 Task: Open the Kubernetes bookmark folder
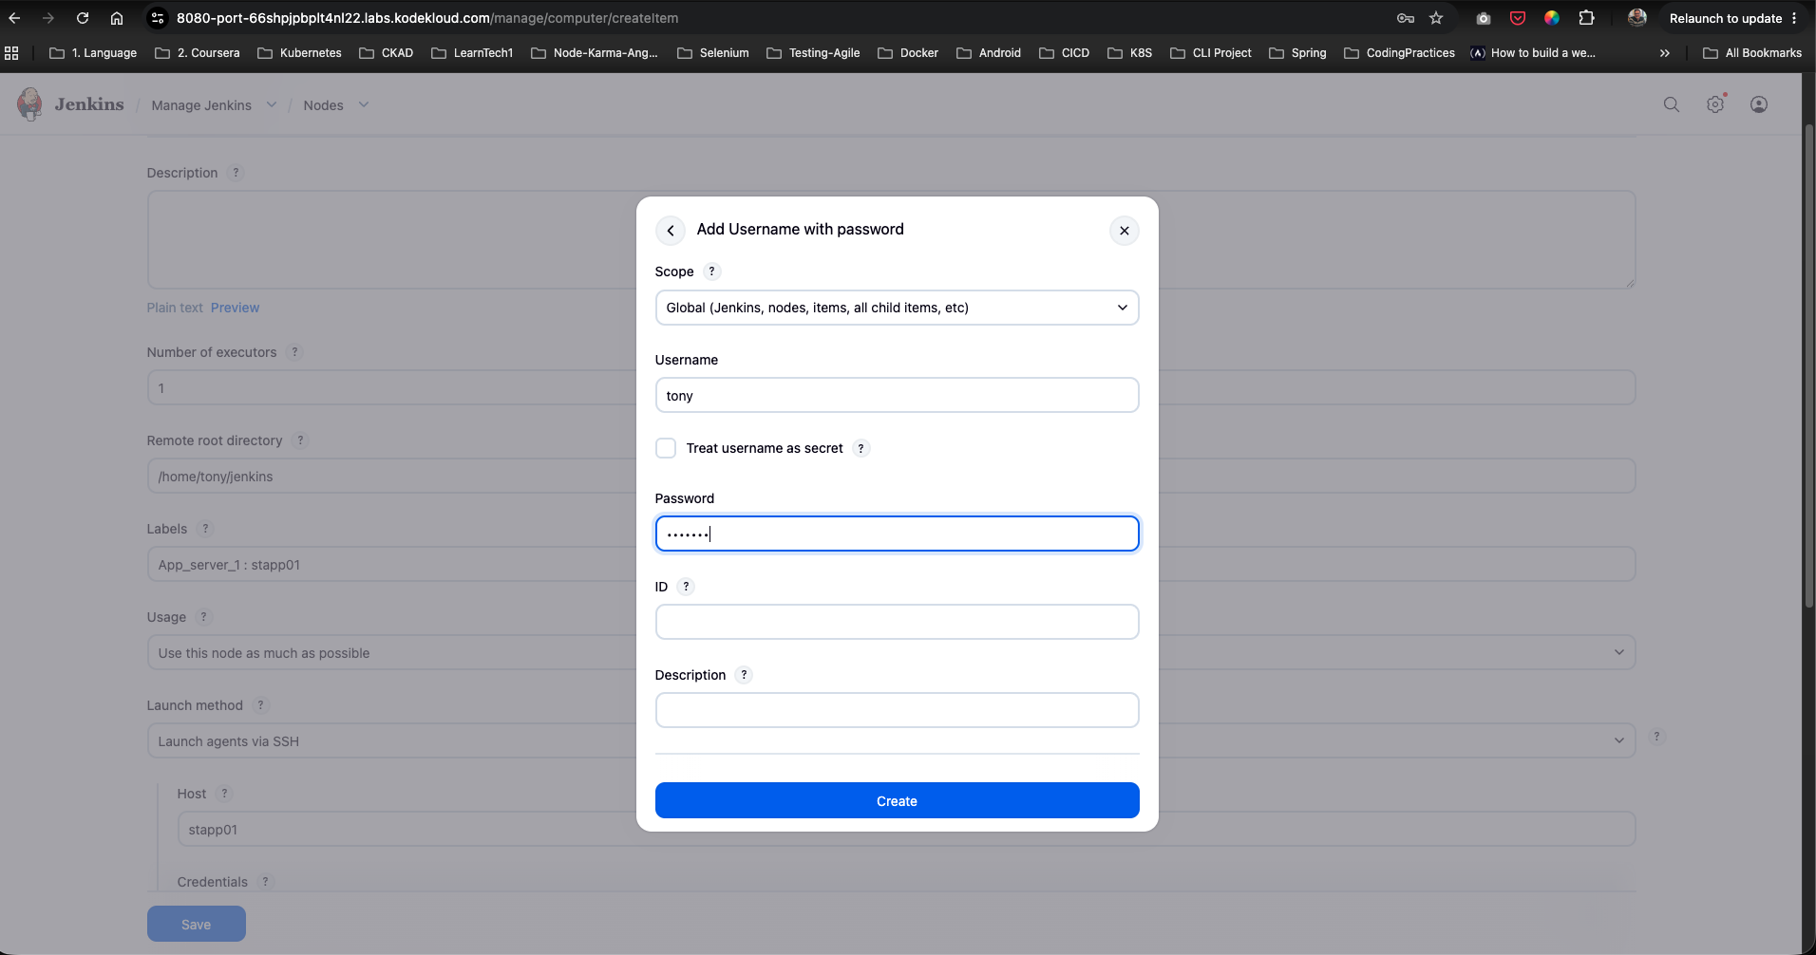point(299,53)
